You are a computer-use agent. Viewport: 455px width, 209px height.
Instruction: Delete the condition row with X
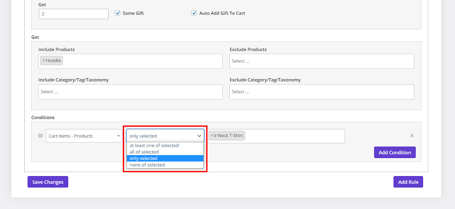pyautogui.click(x=412, y=136)
